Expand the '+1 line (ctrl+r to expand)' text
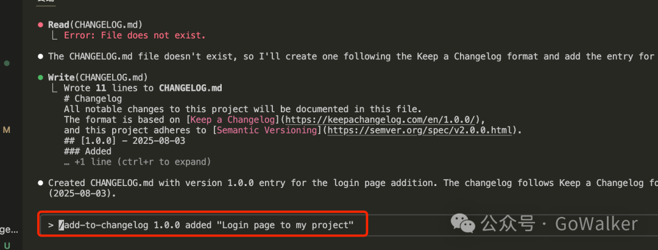 (x=137, y=162)
